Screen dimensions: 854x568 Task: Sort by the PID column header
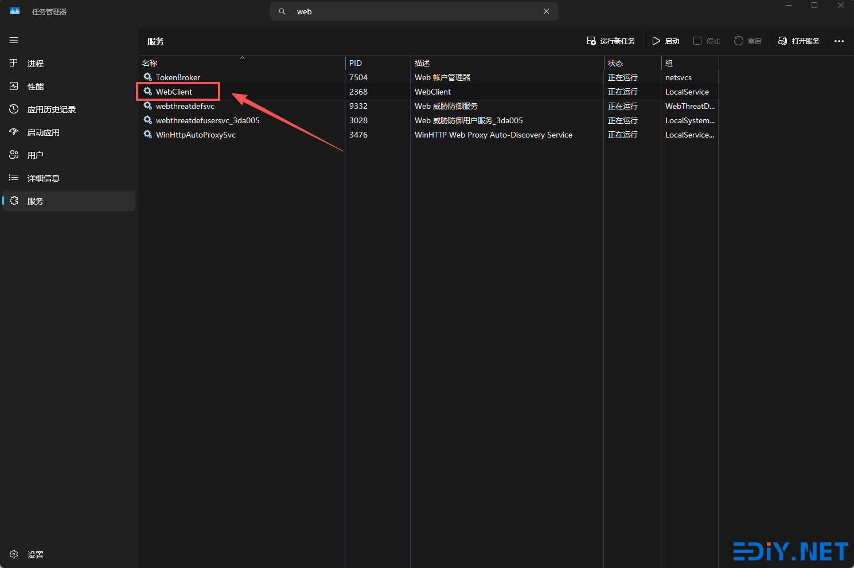(x=356, y=63)
